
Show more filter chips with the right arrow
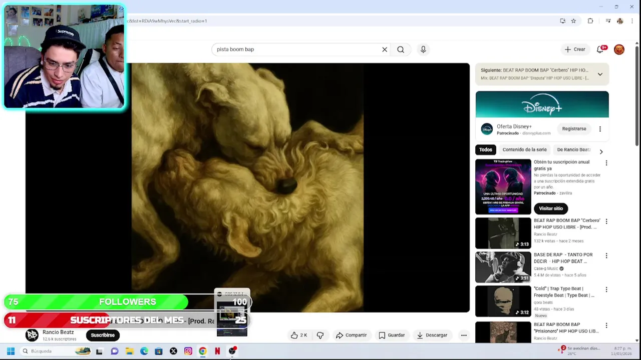(x=601, y=151)
